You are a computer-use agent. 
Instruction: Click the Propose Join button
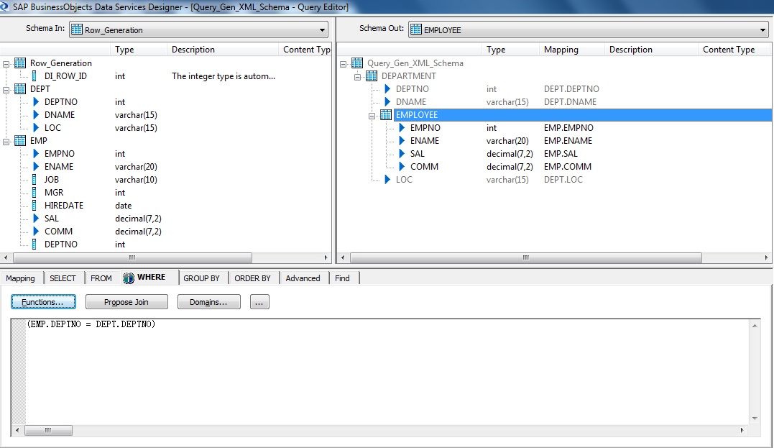point(126,302)
